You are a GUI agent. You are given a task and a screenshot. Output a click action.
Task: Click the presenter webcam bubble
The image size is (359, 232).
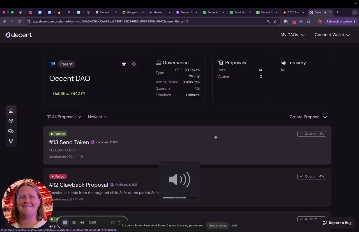tap(27, 204)
